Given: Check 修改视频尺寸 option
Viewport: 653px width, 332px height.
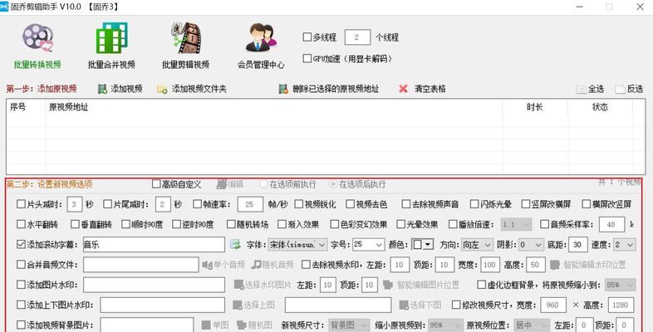Looking at the screenshot, I should coord(456,305).
